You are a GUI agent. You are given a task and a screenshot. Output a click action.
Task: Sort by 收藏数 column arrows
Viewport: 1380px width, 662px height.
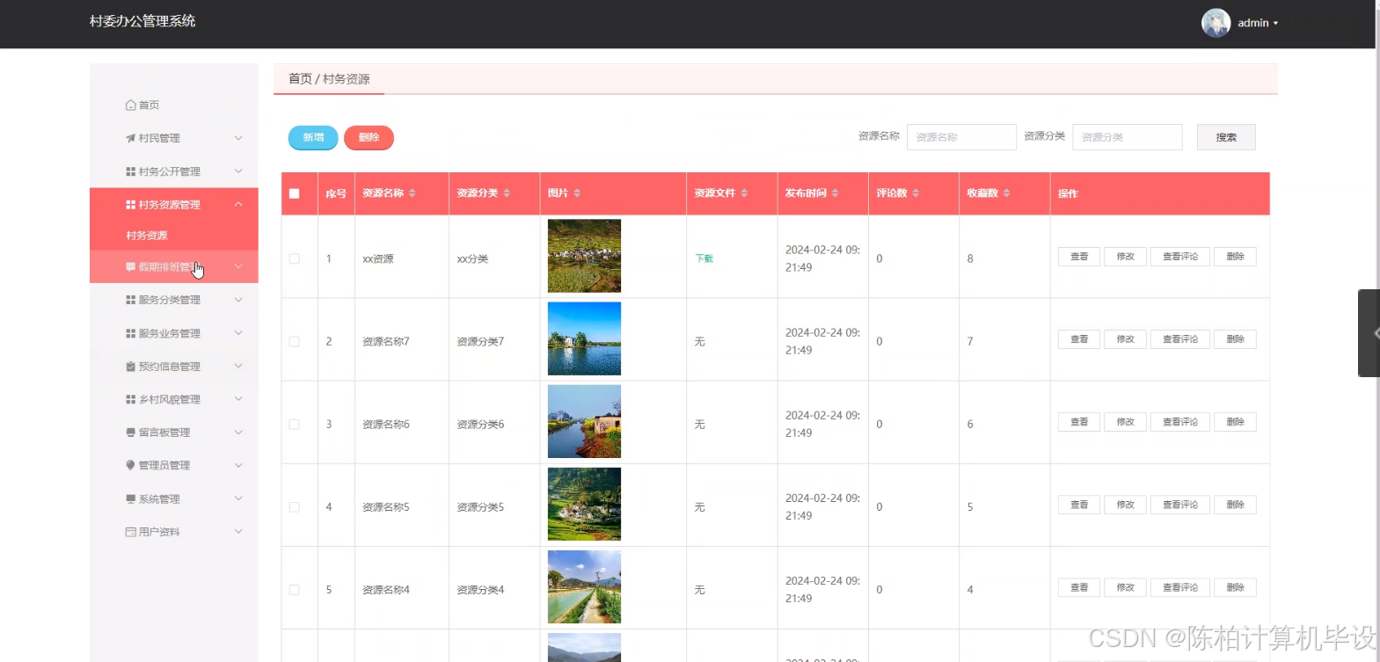pyautogui.click(x=1006, y=193)
